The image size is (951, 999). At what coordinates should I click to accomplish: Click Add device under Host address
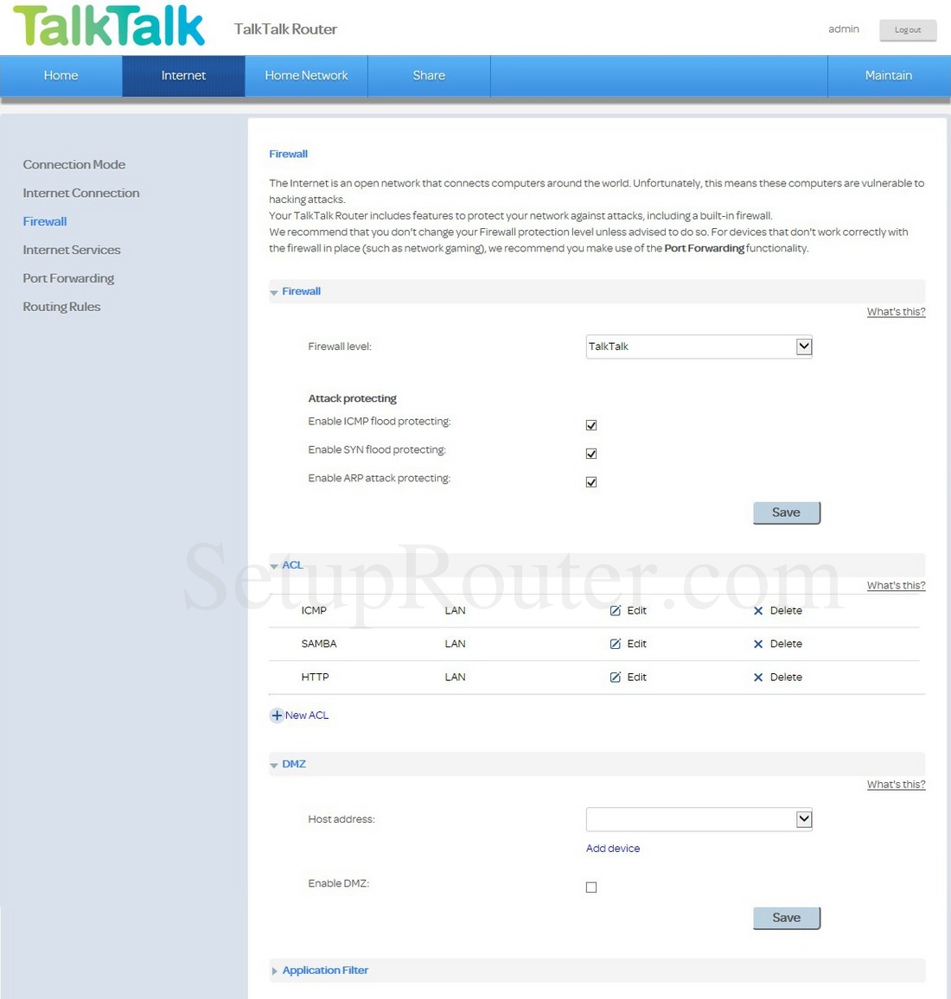coord(613,848)
